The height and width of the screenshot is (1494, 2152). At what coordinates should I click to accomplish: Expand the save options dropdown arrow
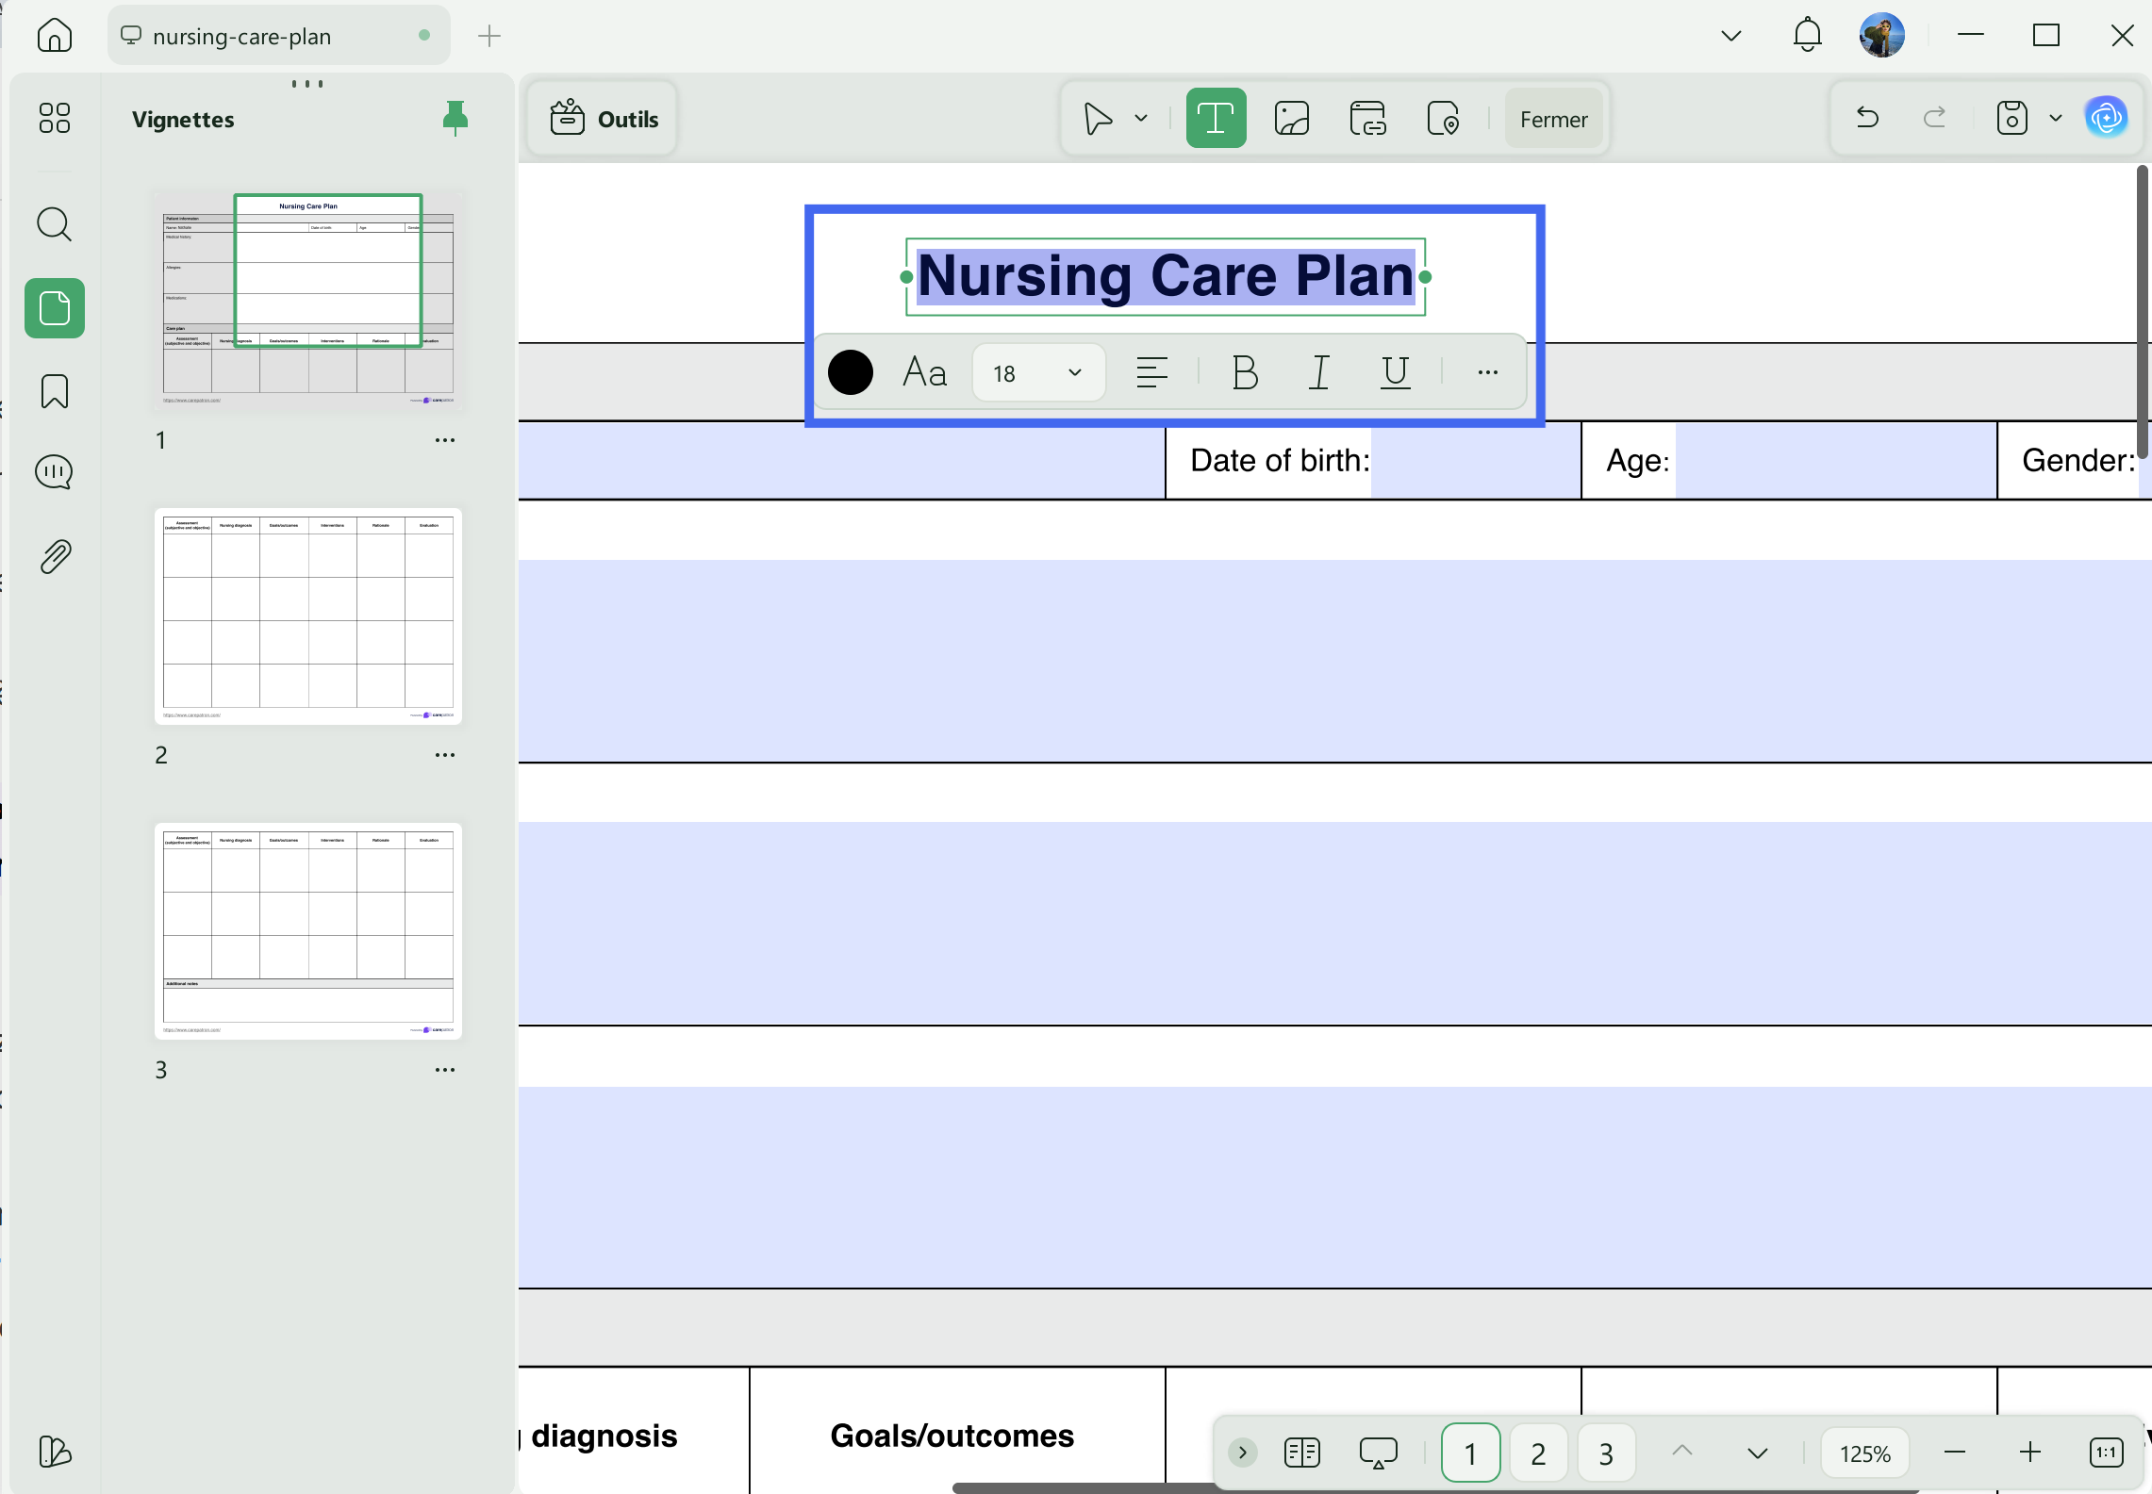click(2056, 118)
